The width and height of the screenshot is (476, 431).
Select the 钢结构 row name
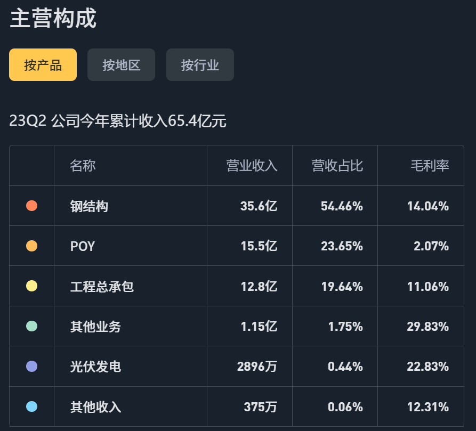(x=89, y=206)
